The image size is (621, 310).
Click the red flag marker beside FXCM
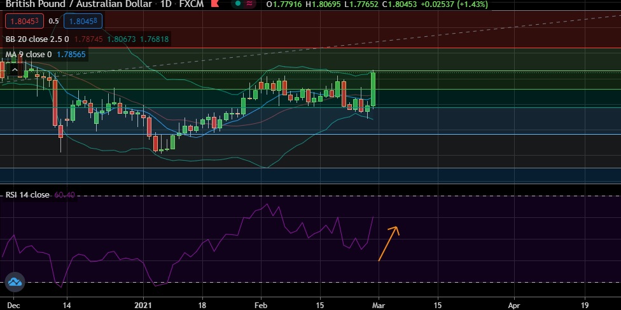pos(214,4)
